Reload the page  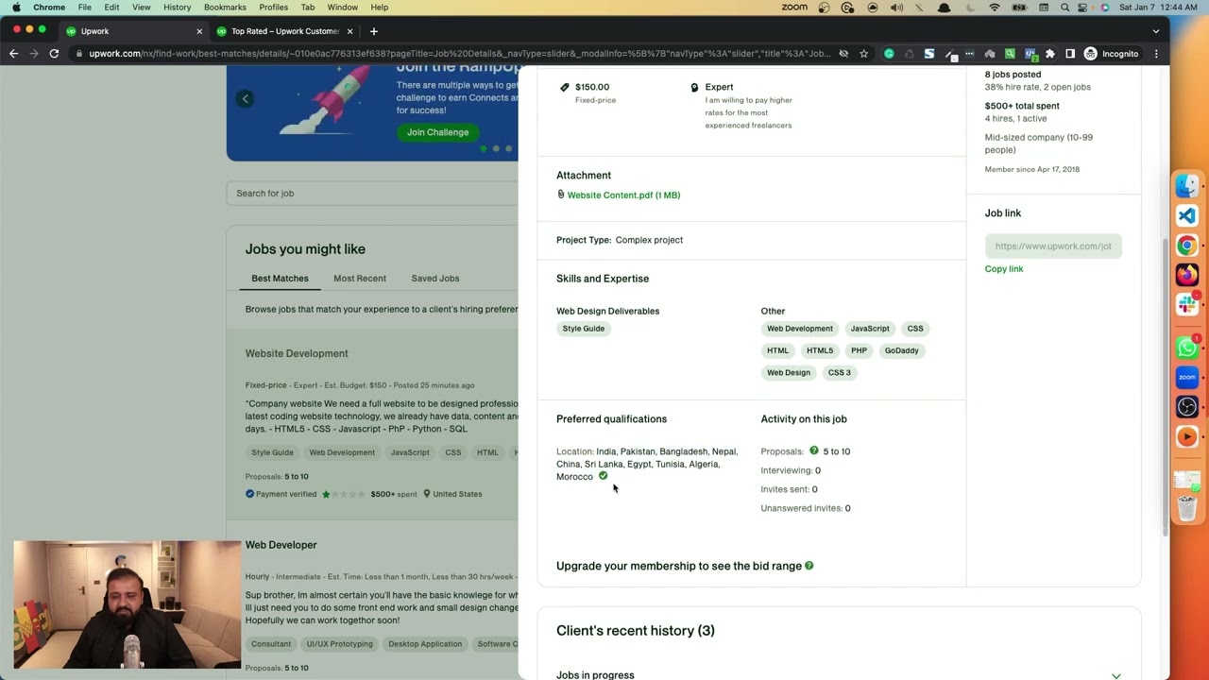[x=54, y=54]
